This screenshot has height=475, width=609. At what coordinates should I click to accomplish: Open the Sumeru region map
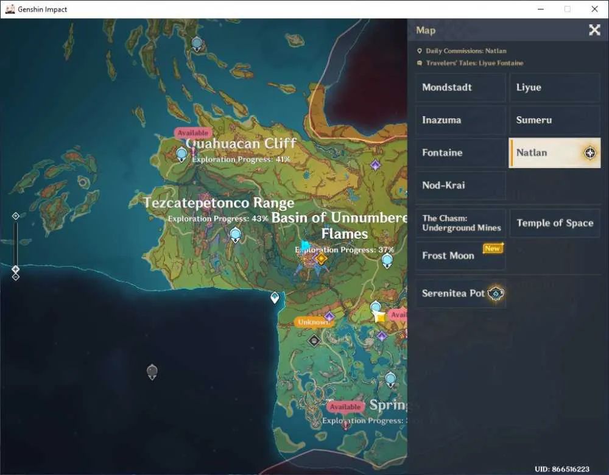click(x=555, y=120)
